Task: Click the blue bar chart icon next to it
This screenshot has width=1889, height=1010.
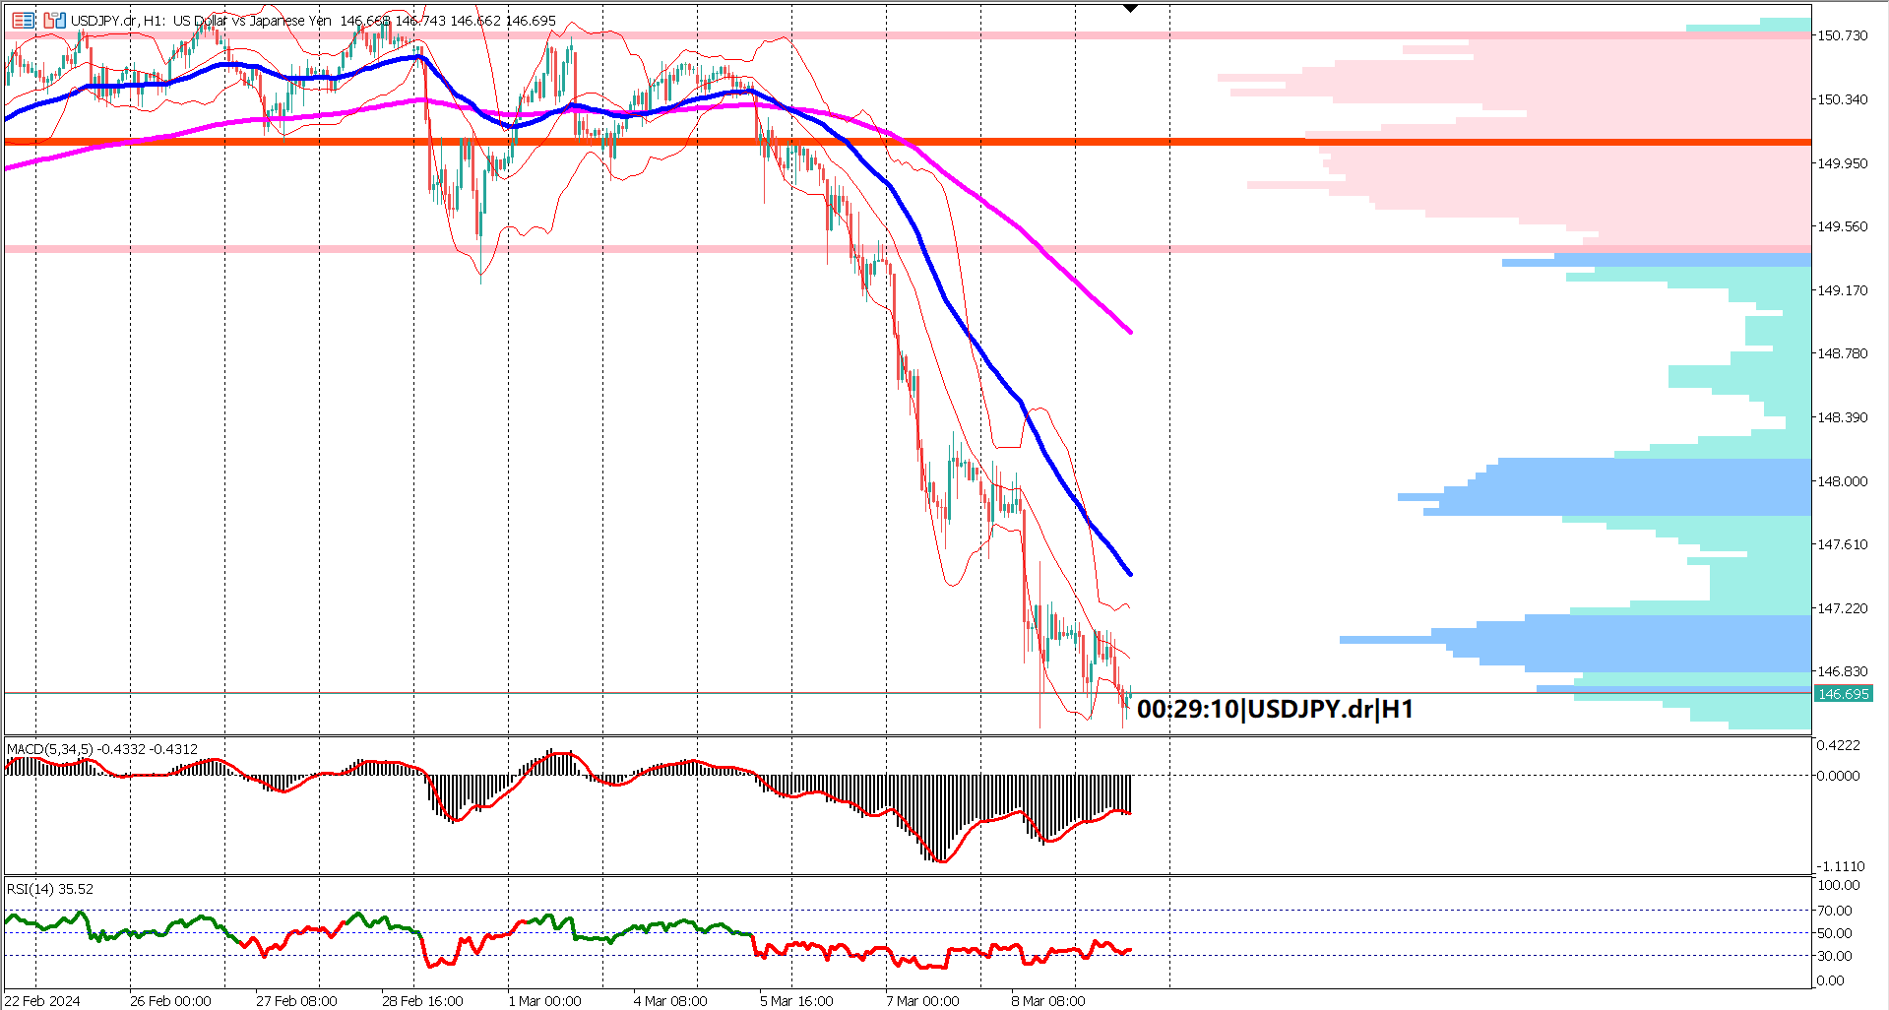Action: (x=60, y=21)
